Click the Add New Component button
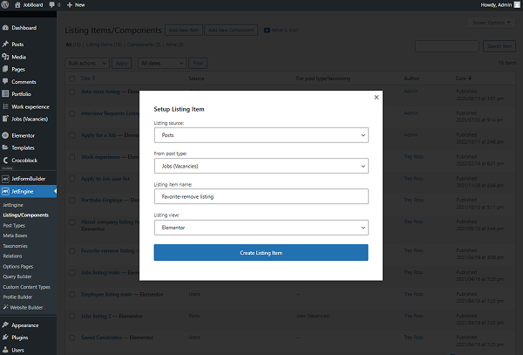This screenshot has width=523, height=355. (x=231, y=30)
